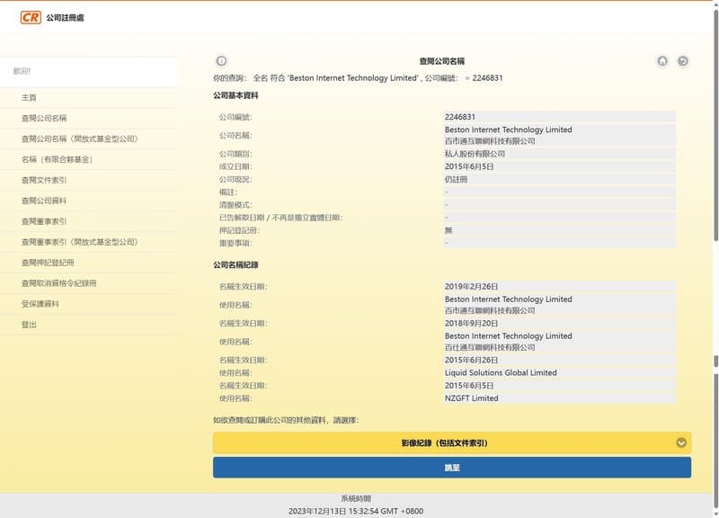Image resolution: width=719 pixels, height=518 pixels.
Task: Click 私人股份有限公司 company type value
Action: point(559,154)
